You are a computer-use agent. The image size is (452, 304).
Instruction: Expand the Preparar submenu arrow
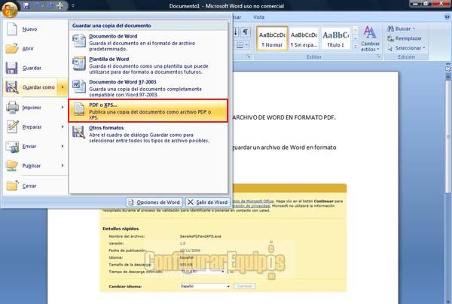pyautogui.click(x=63, y=127)
